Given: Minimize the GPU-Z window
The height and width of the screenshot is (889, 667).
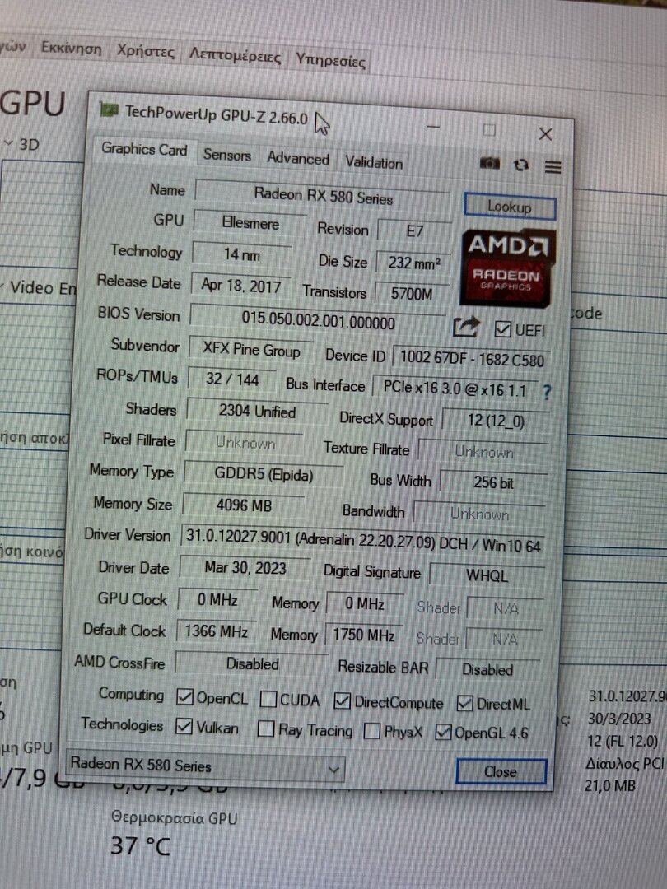Looking at the screenshot, I should pos(434,127).
